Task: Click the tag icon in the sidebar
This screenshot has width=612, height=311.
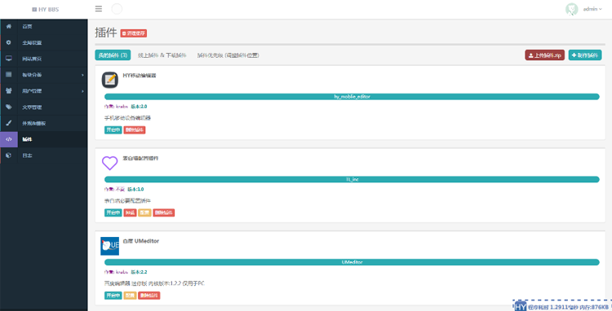Action: point(9,107)
